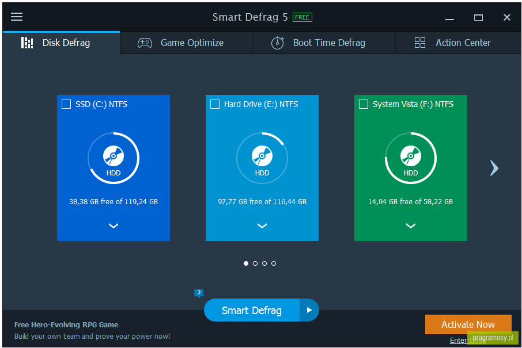Close the Smart Defrag window
Viewport: 522px width, 348px height.
pos(506,17)
